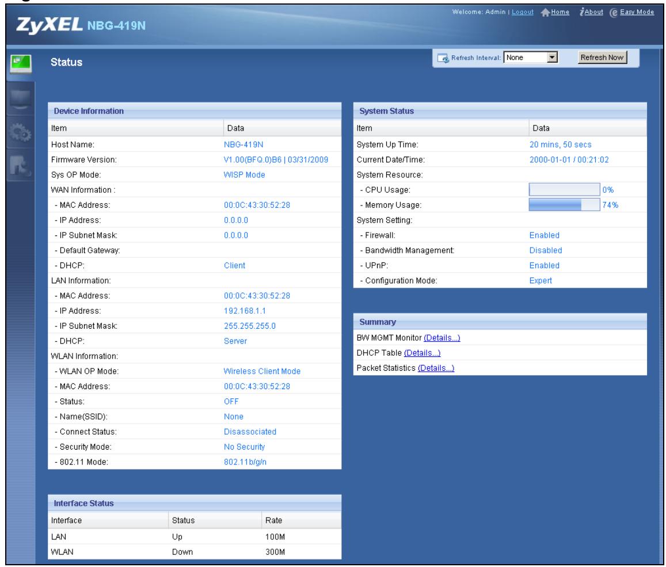Click Configuration Mode value Expert
This screenshot has height=567, width=666.
[x=541, y=281]
